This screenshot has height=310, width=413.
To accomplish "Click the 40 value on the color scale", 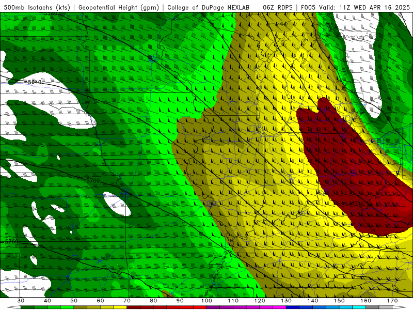I will tap(47, 301).
